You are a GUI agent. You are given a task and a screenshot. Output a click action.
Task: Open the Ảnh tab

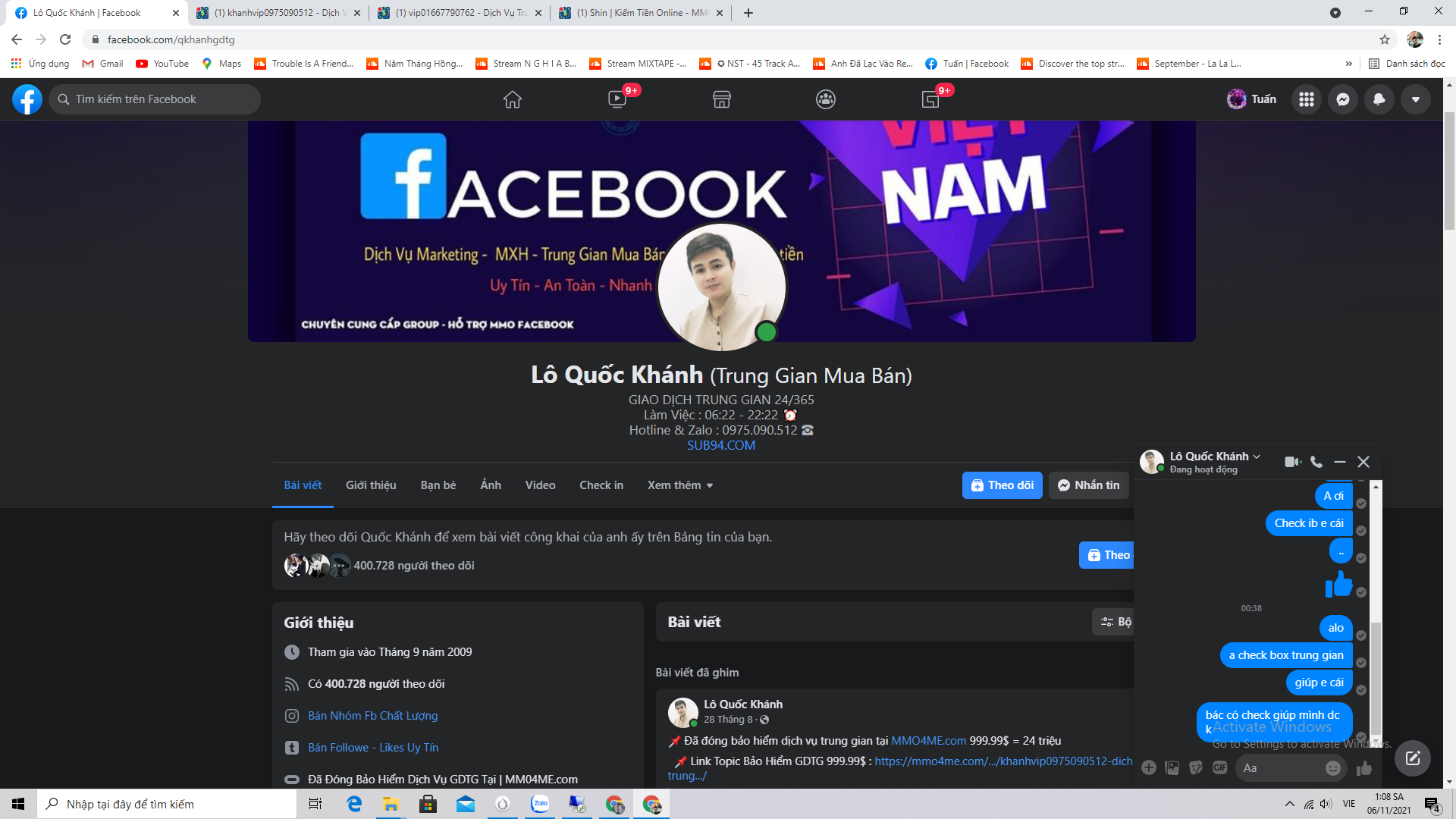491,485
